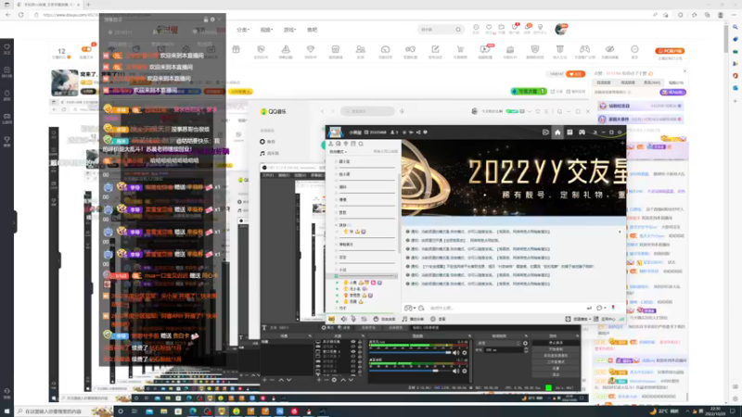Viewport: 742px width, 417px height.
Task: Open the 推荐 section in QQ Music sidebar
Action: (268, 142)
